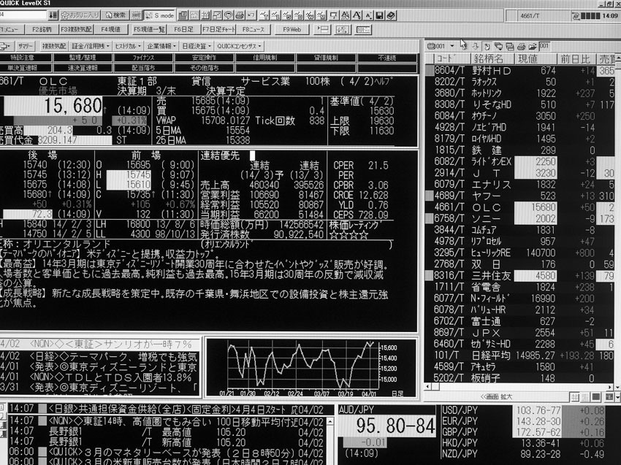Select F6 日足 function tab
Viewport: 621px width, 465px height.
point(184,29)
